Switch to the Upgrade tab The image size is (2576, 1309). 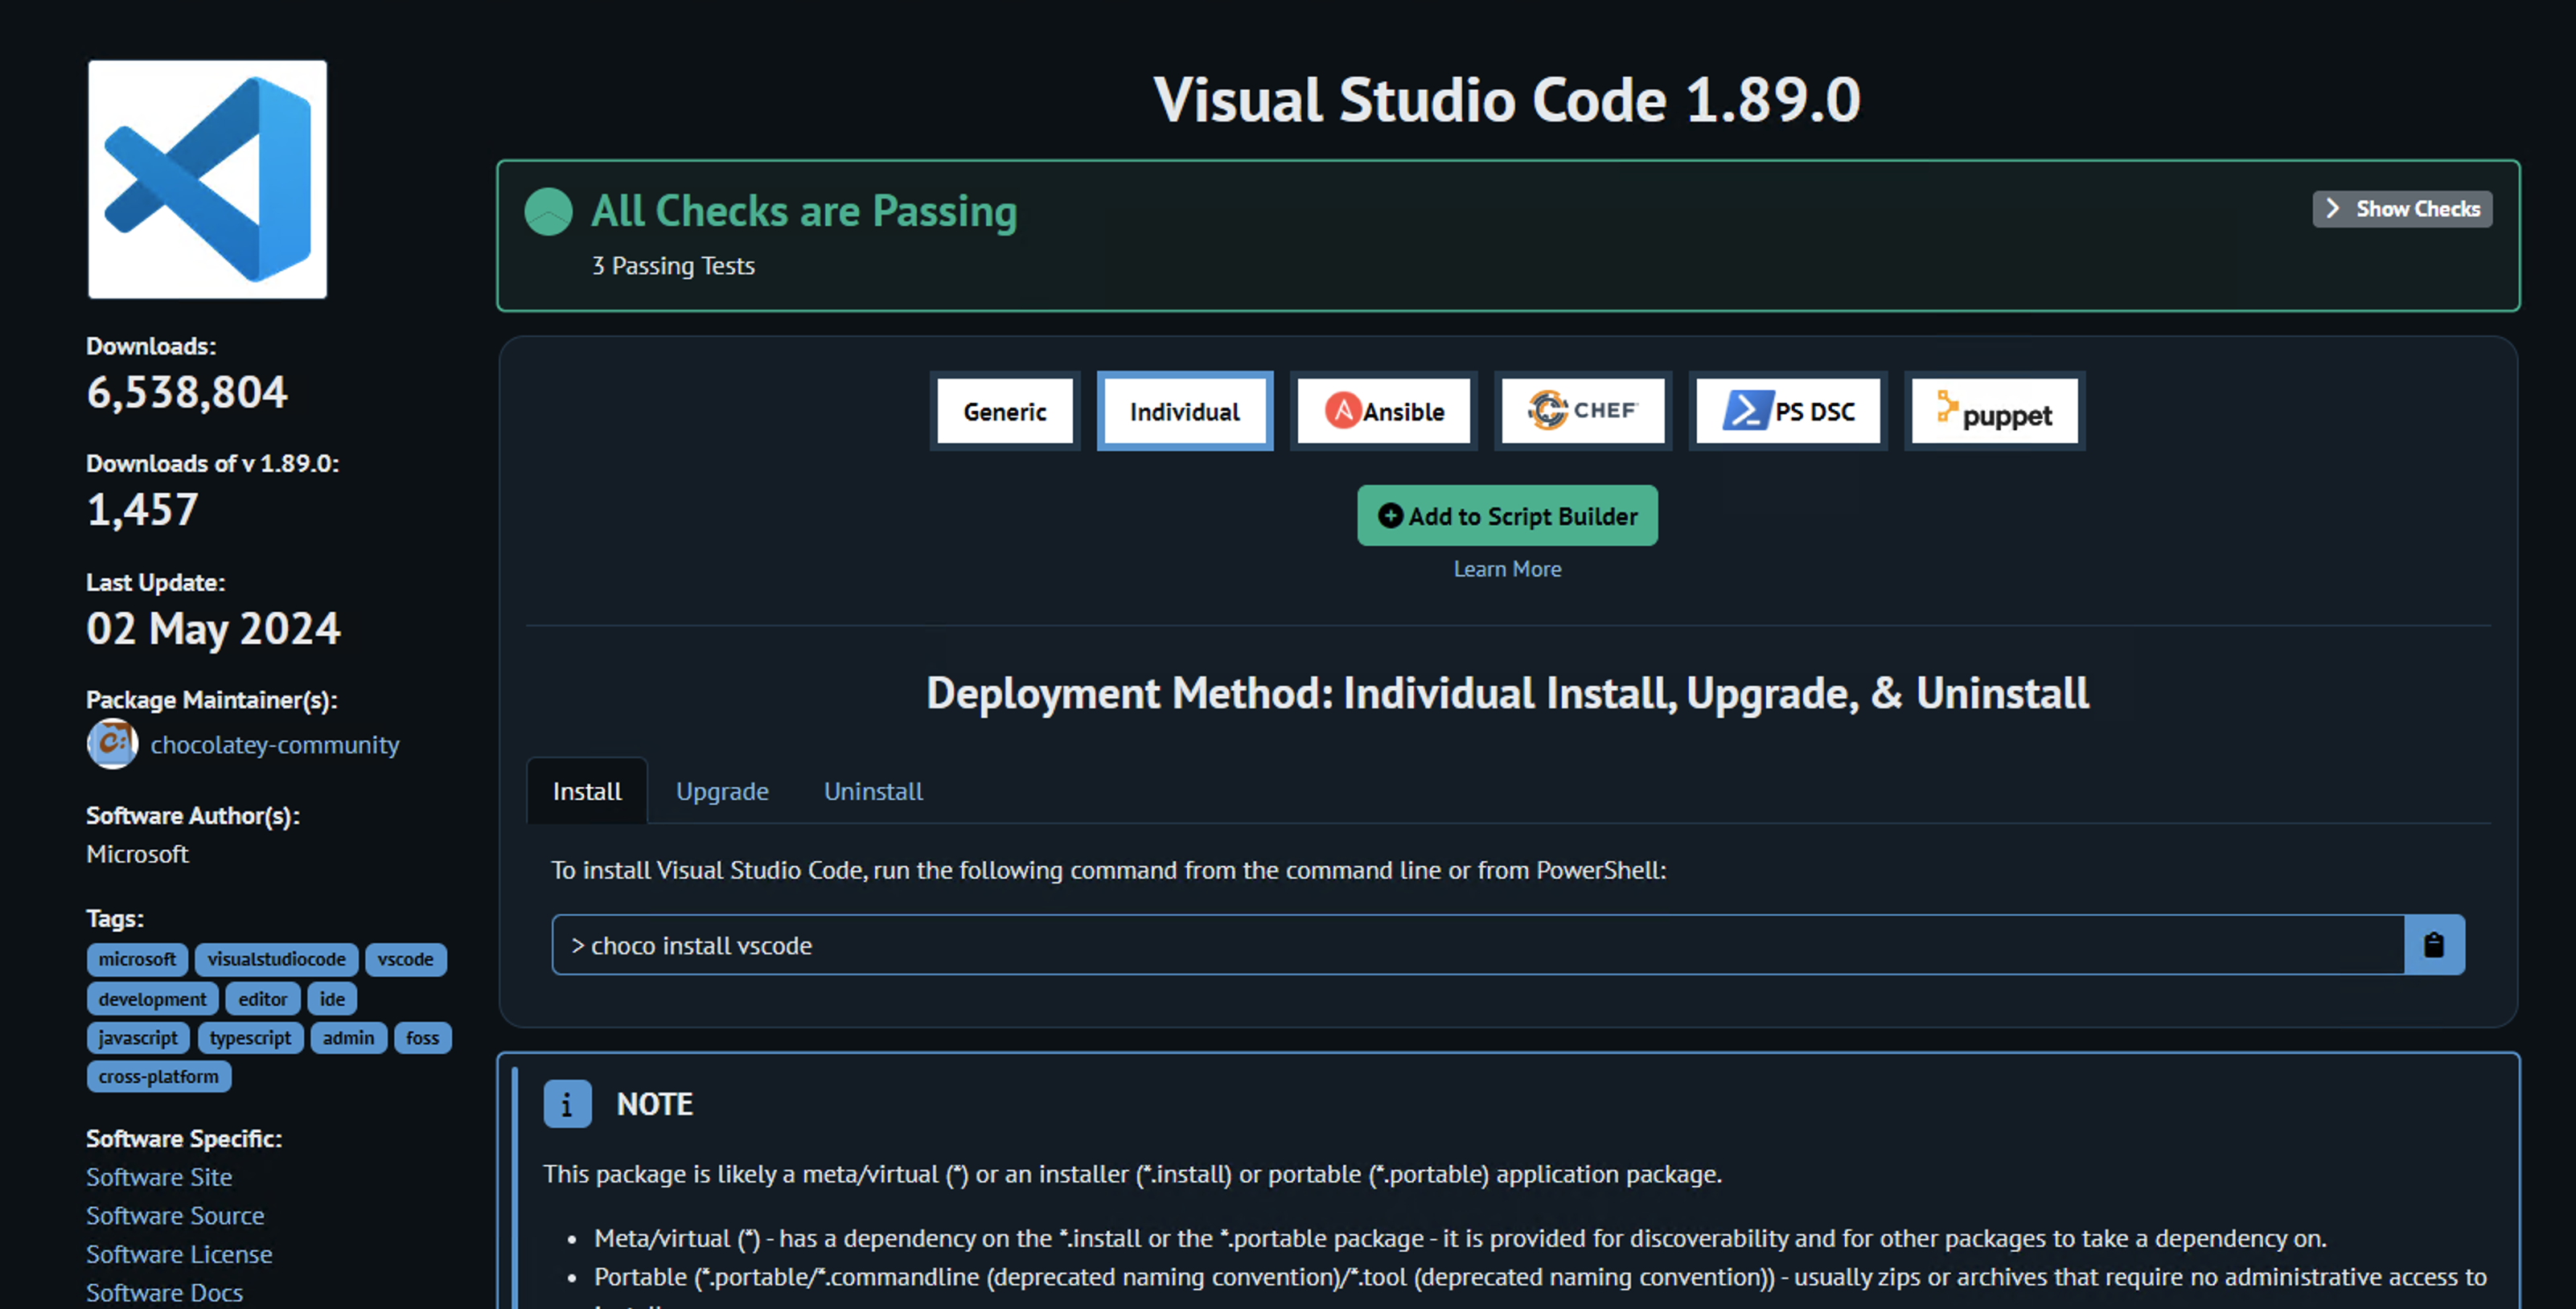point(722,791)
